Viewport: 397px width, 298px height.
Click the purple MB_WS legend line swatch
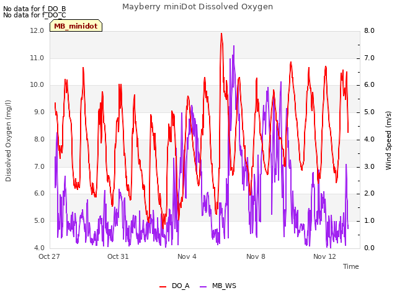(x=203, y=286)
